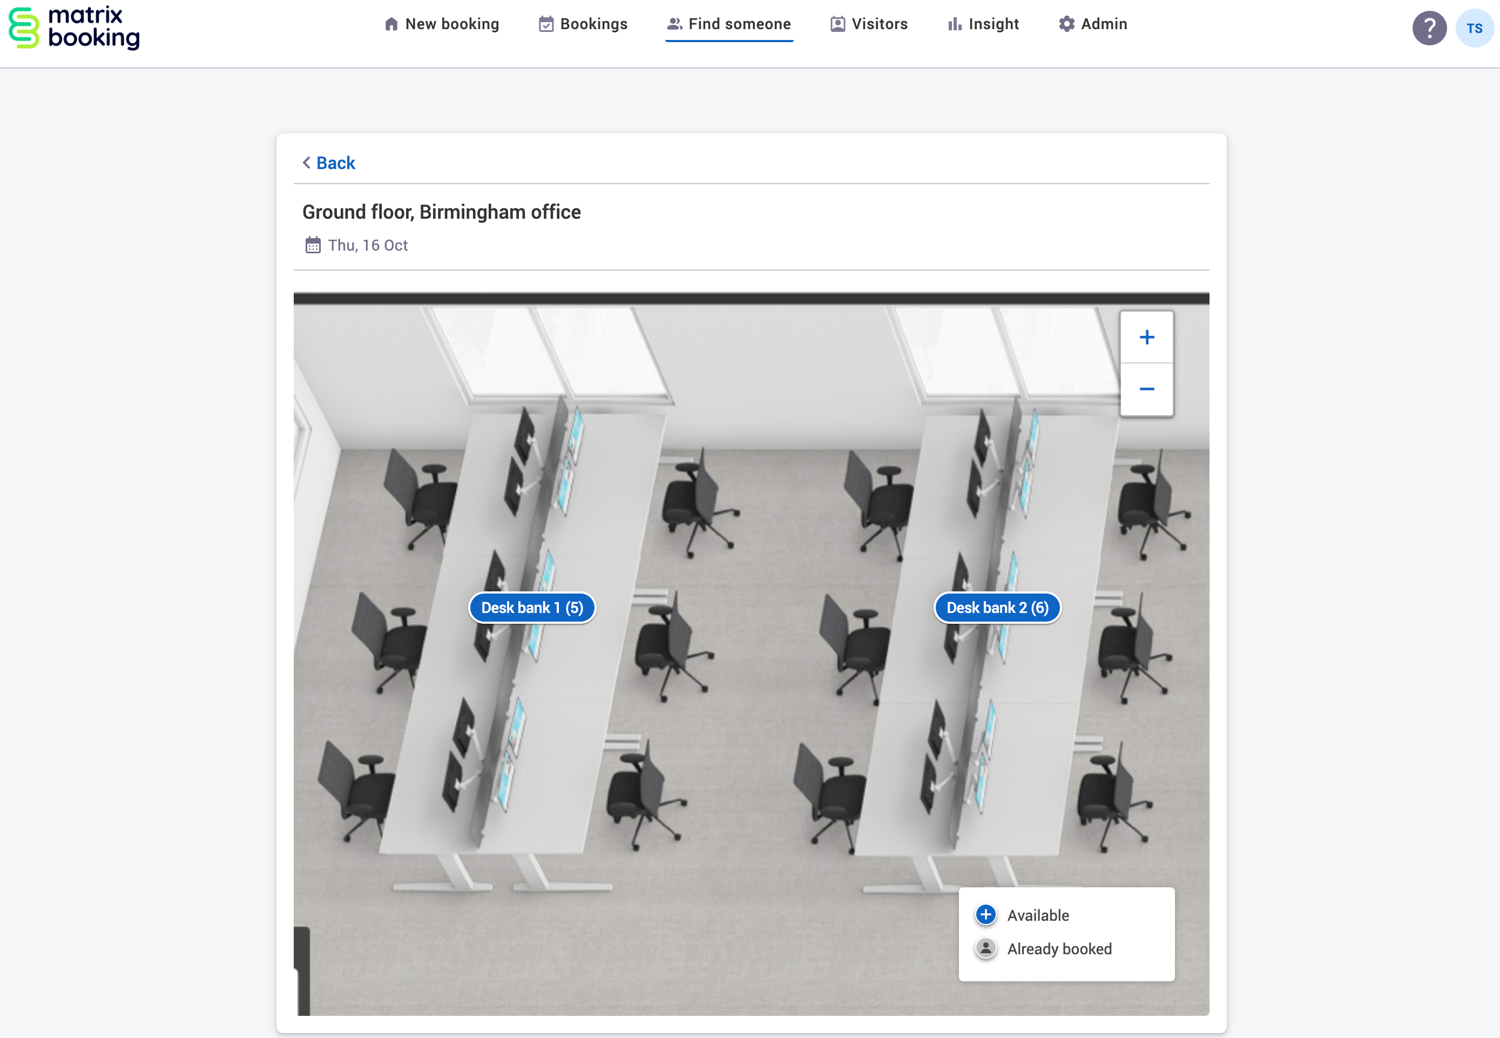The height and width of the screenshot is (1038, 1500).
Task: Zoom out the floor plan
Action: (x=1146, y=389)
